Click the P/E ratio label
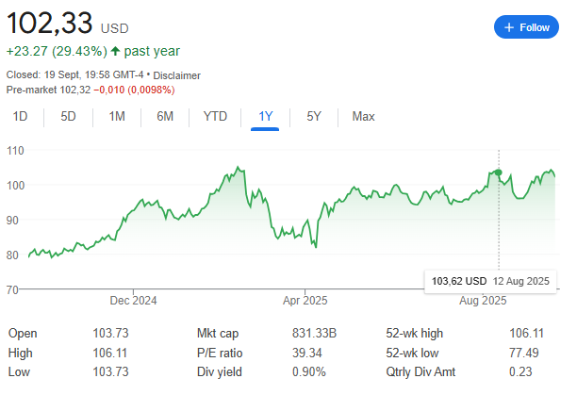 [220, 353]
